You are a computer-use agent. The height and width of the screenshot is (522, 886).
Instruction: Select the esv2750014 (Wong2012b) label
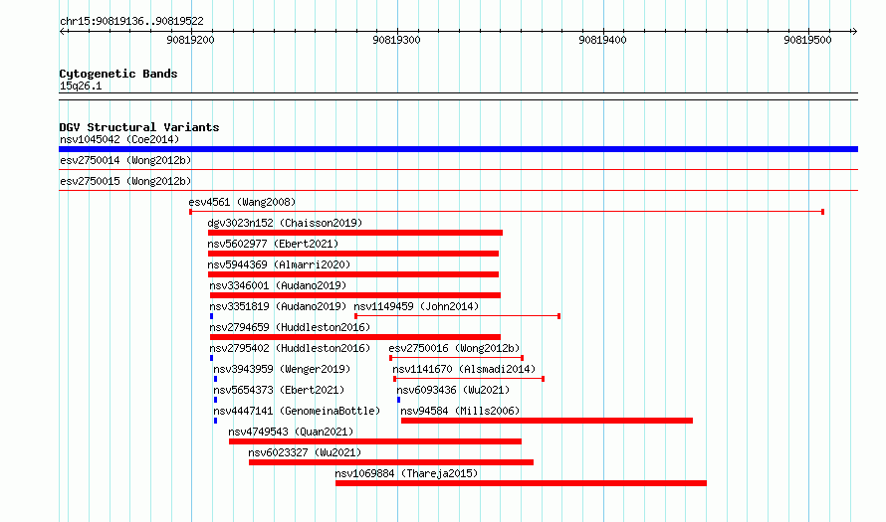125,160
